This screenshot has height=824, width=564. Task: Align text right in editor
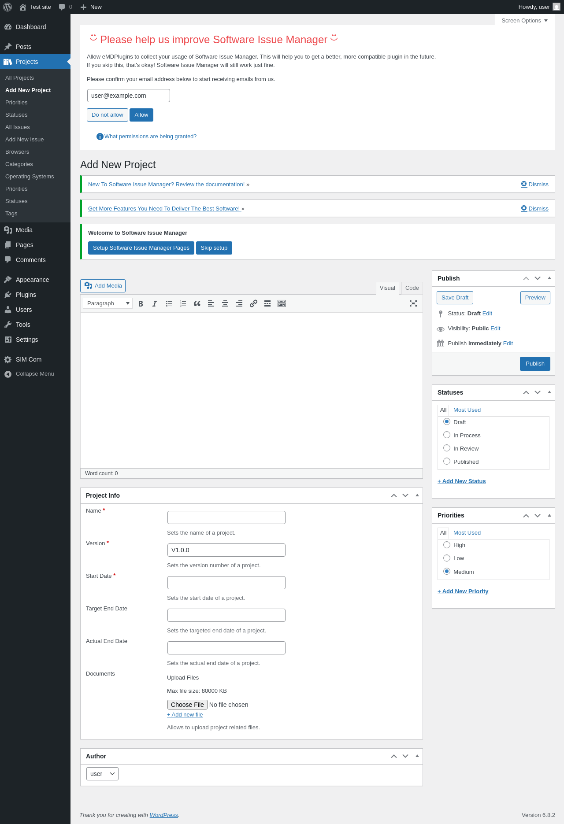click(239, 303)
